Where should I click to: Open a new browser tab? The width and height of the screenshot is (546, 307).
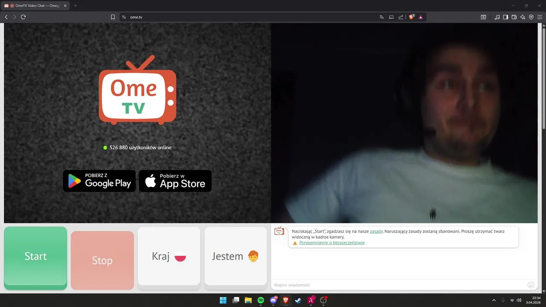(x=76, y=6)
